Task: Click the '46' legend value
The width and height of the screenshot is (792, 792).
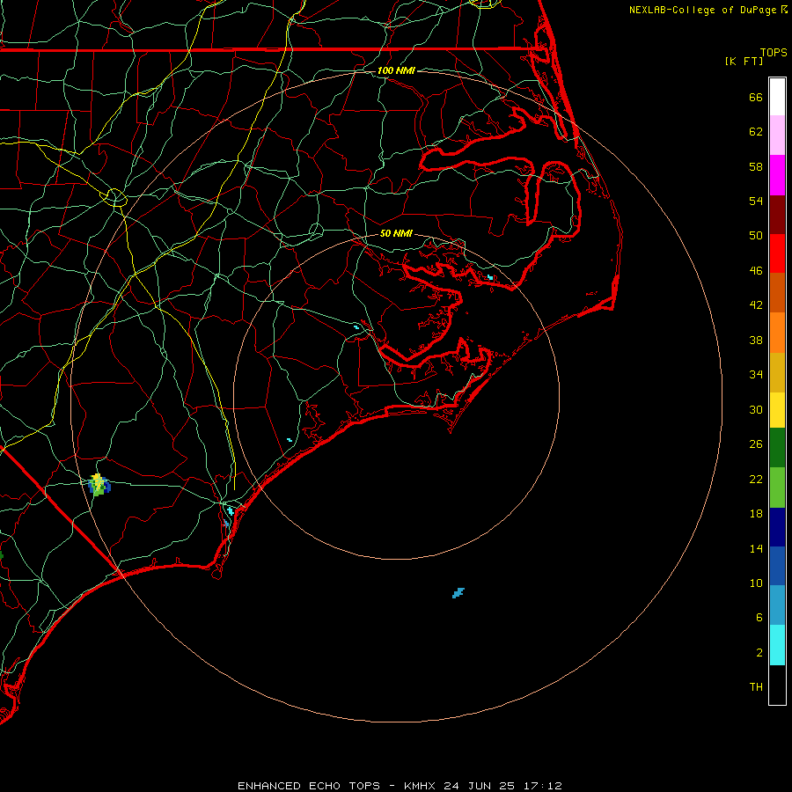Action: click(756, 271)
